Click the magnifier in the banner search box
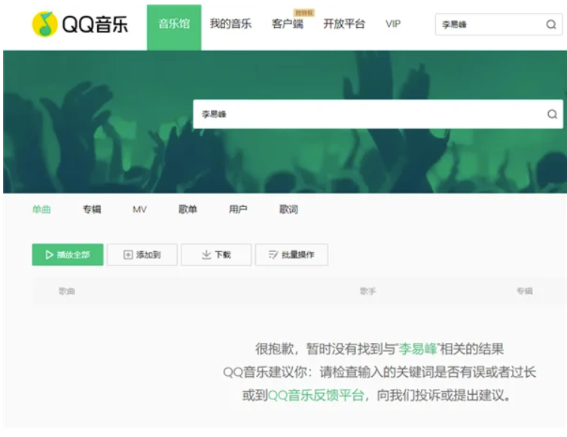Viewport: 567px width, 437px height. coord(552,114)
